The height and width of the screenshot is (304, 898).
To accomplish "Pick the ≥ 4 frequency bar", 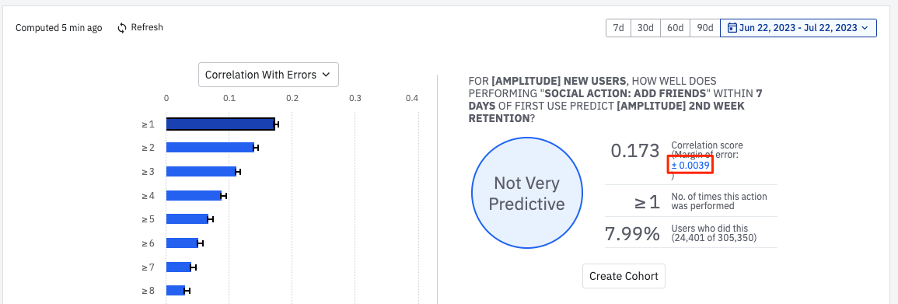I will tap(194, 195).
